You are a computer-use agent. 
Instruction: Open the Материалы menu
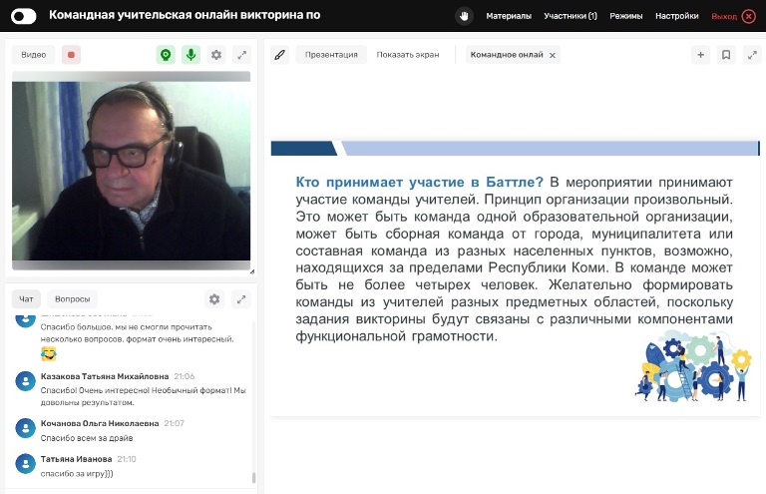(509, 16)
